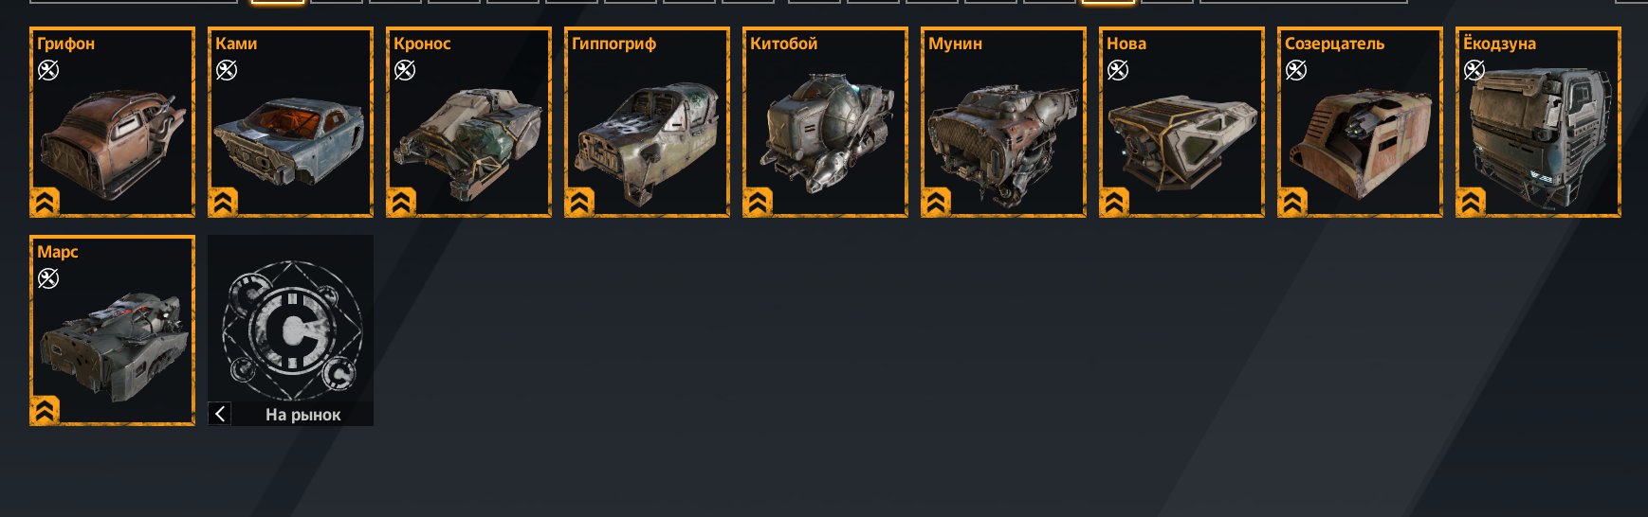Image resolution: width=1648 pixels, height=517 pixels.
Task: Click upgrade chevrons badge on Грифон card
Action: (x=45, y=202)
